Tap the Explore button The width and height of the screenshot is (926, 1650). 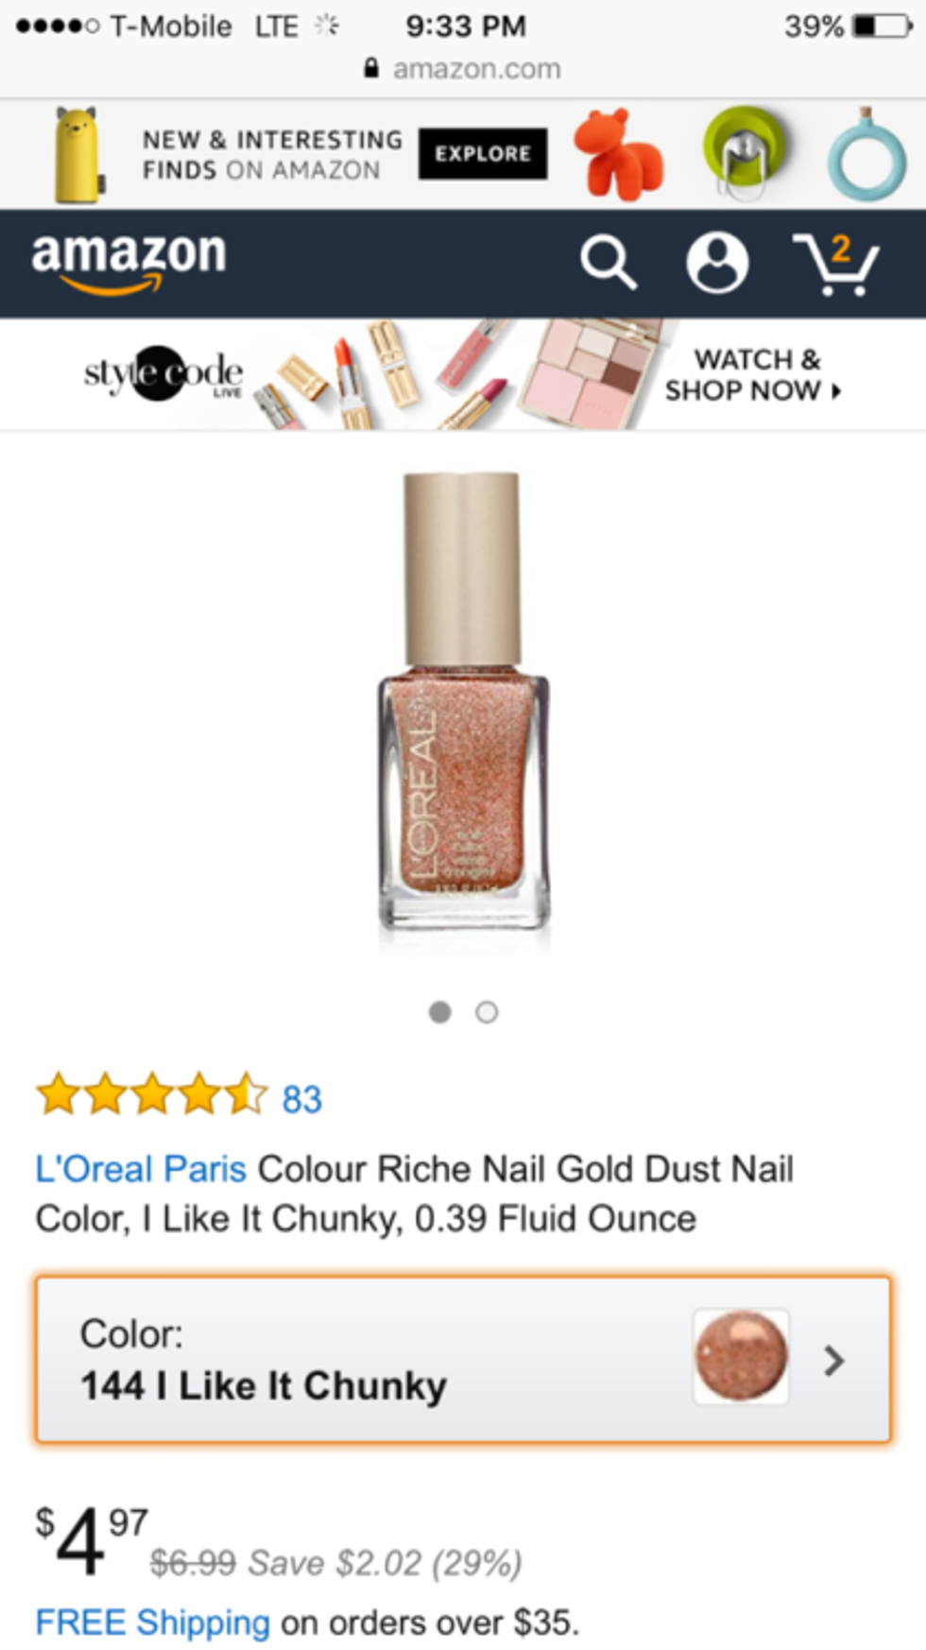tap(483, 153)
